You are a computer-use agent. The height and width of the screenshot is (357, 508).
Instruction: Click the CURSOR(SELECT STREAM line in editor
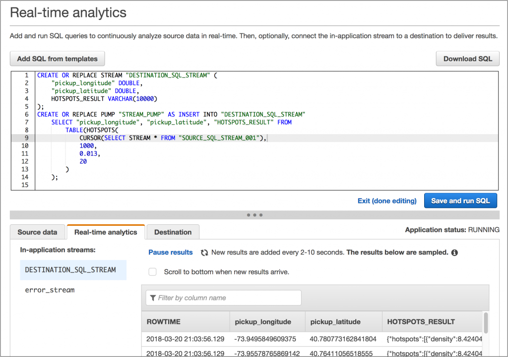point(173,138)
